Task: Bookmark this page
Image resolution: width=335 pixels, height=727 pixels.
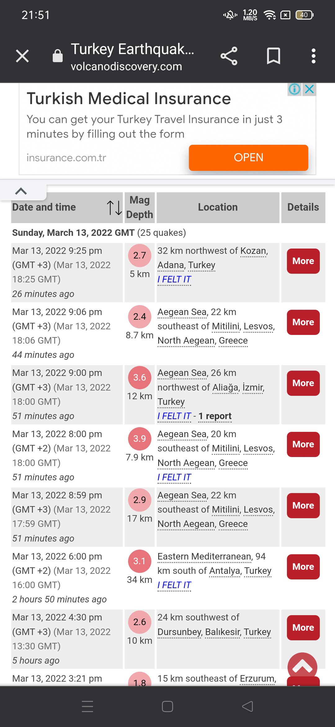Action: click(x=273, y=56)
